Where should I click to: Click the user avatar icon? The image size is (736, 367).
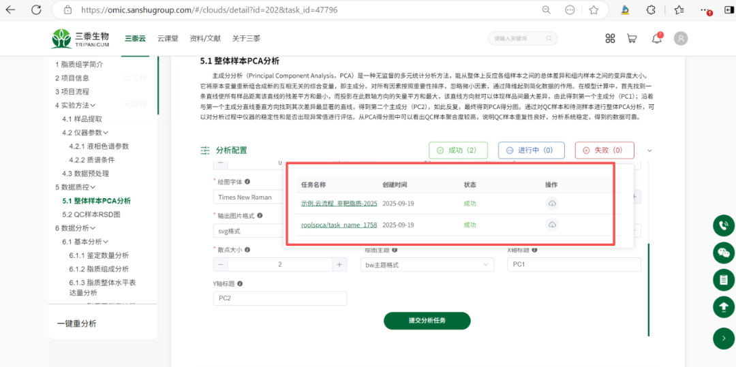click(680, 39)
